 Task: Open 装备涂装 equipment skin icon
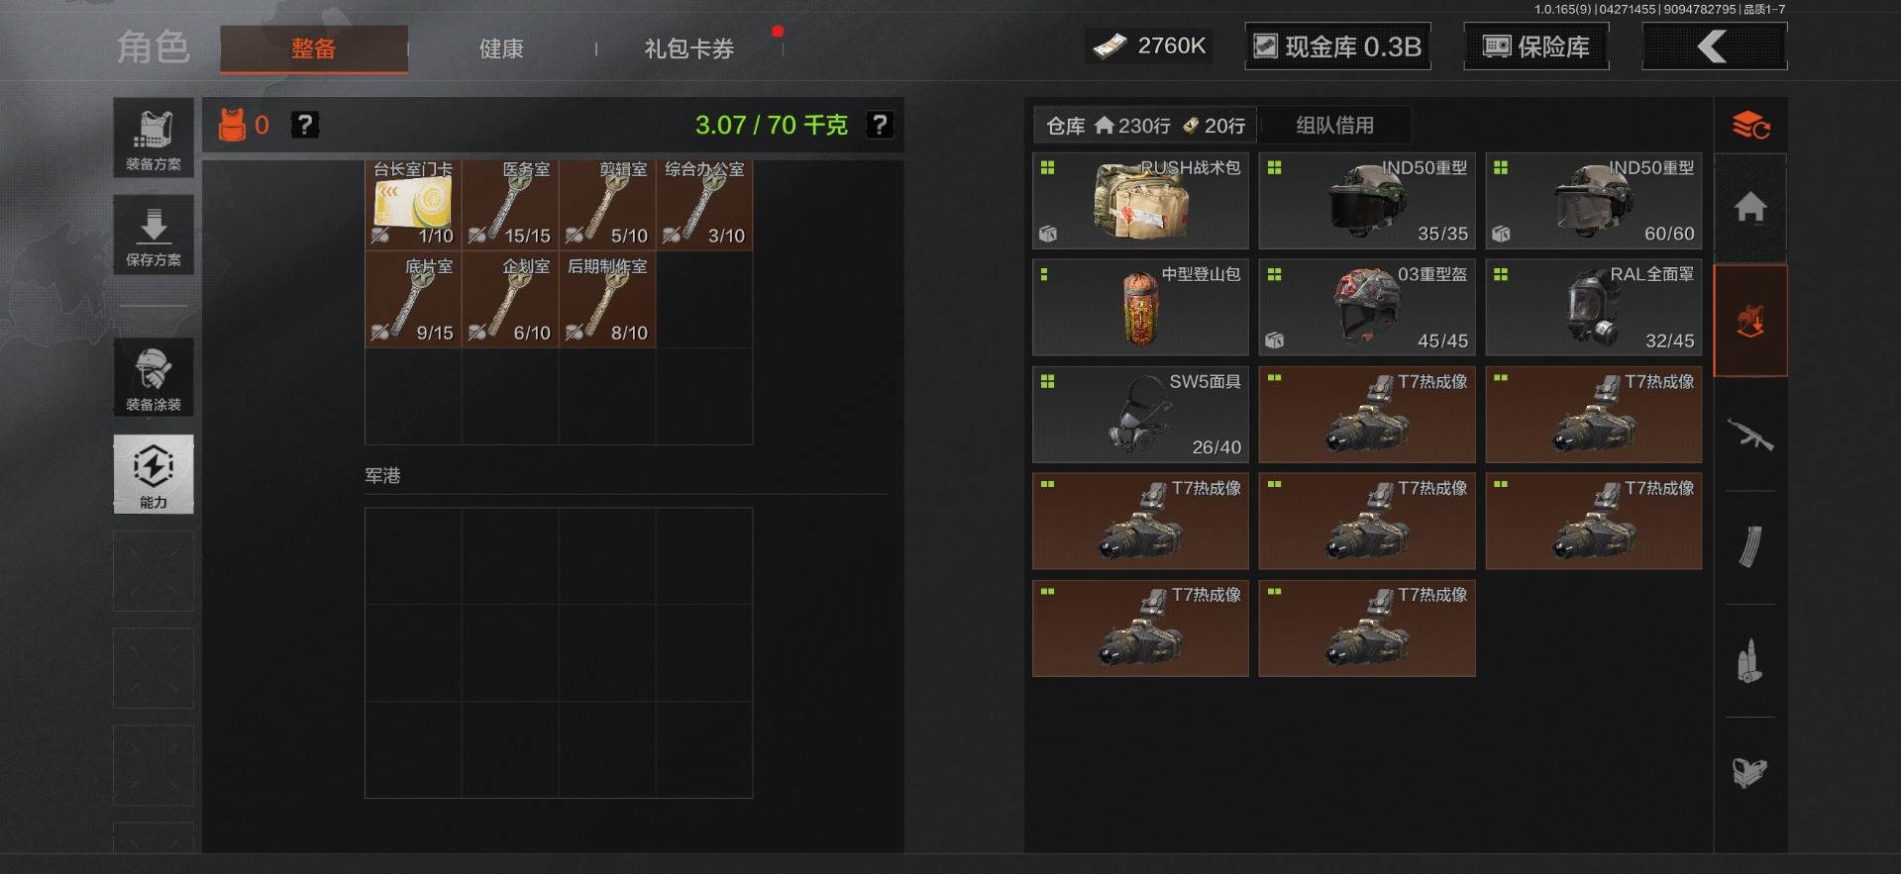click(154, 377)
